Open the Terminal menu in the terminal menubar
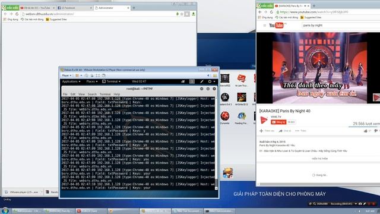Image resolution: width=380 pixels, height=214 pixels. tap(105, 94)
